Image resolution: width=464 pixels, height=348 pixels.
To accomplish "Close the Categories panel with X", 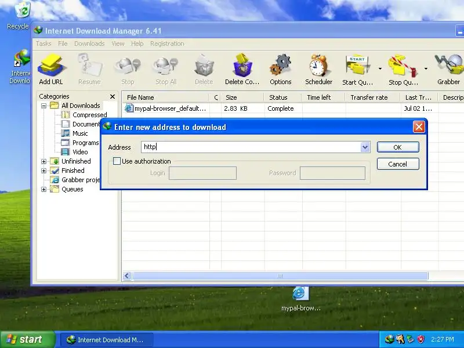I will pos(113,96).
